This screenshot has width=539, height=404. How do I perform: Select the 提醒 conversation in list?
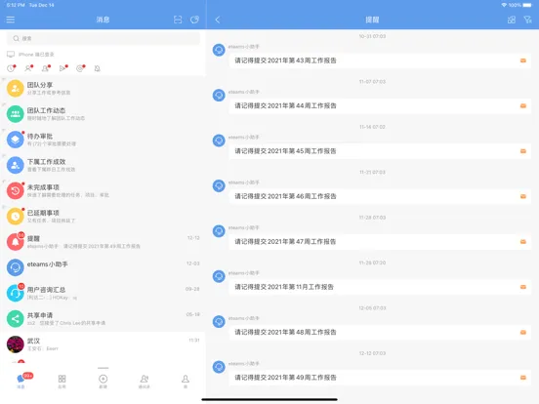coord(104,242)
